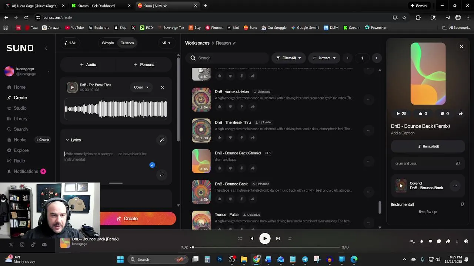474x266 pixels.
Task: Open DnB - Bounce Back (Remix) thumbnail
Action: [x=201, y=161]
